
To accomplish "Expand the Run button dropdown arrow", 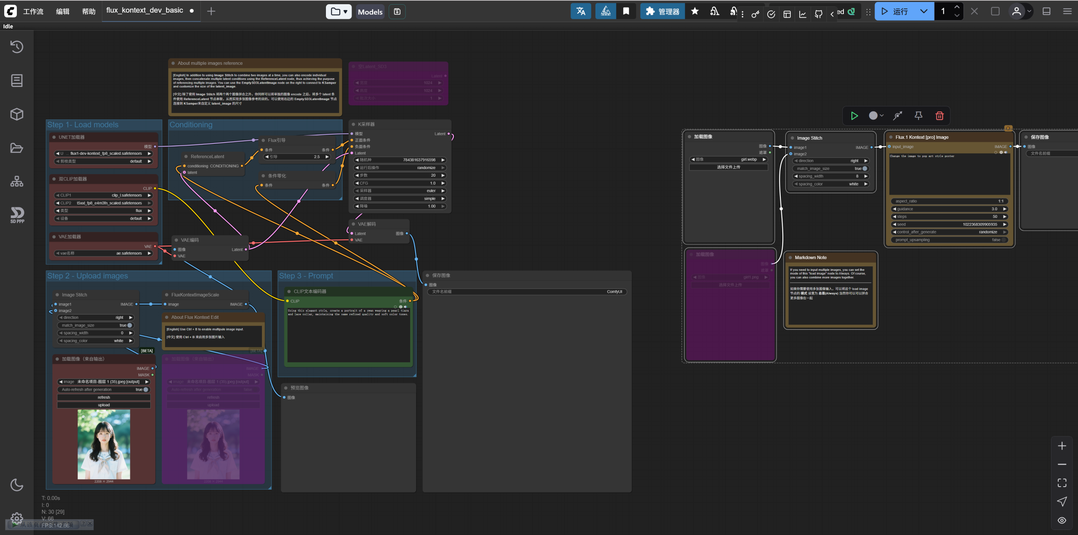I will click(x=923, y=11).
